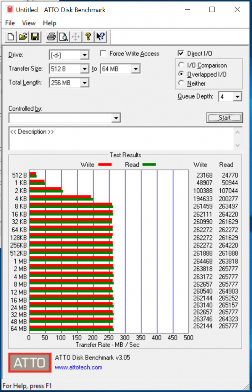Click the New document toolbar icon
This screenshot has height=392, width=252.
point(11,37)
